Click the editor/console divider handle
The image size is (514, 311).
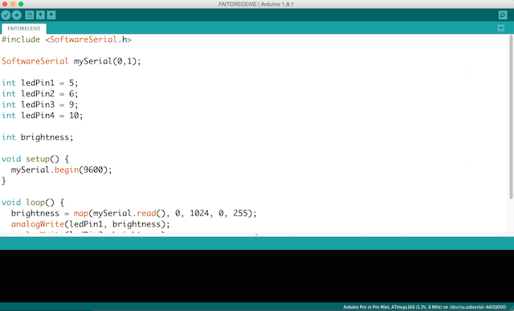[256, 235]
